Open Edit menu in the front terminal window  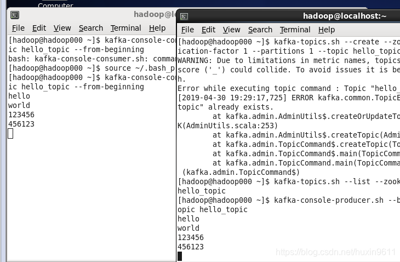pyautogui.click(x=208, y=30)
